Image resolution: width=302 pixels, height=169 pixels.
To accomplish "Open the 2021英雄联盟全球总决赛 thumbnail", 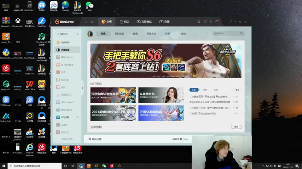I will (113, 113).
